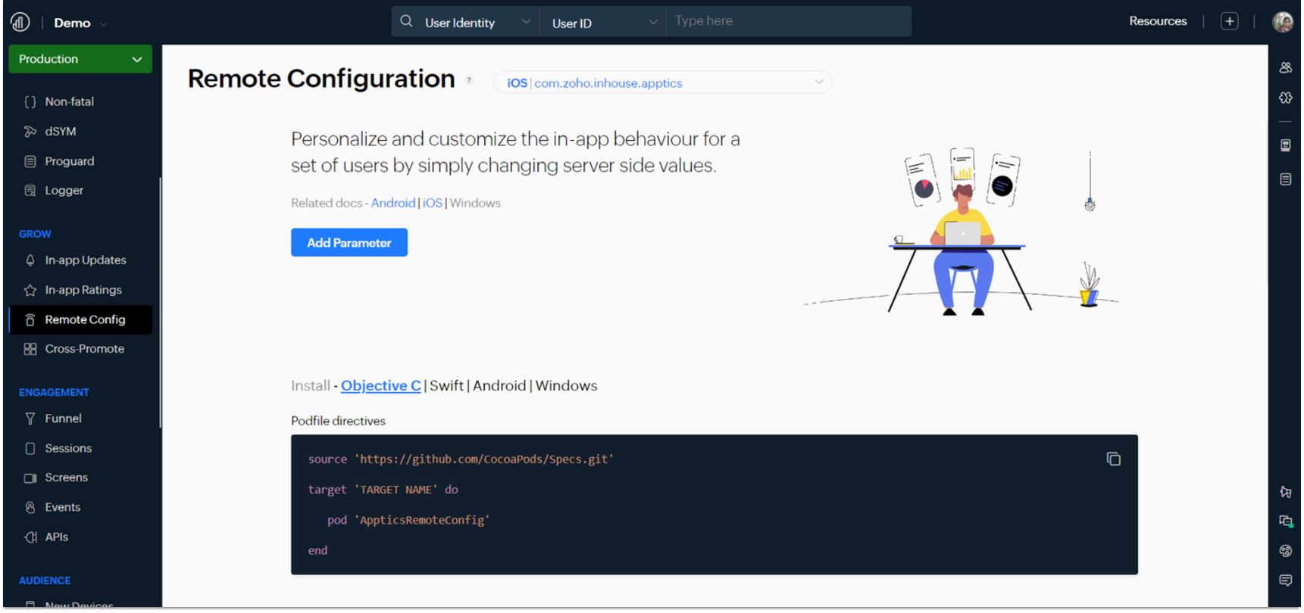Open the users icon in right sidebar

1285,67
